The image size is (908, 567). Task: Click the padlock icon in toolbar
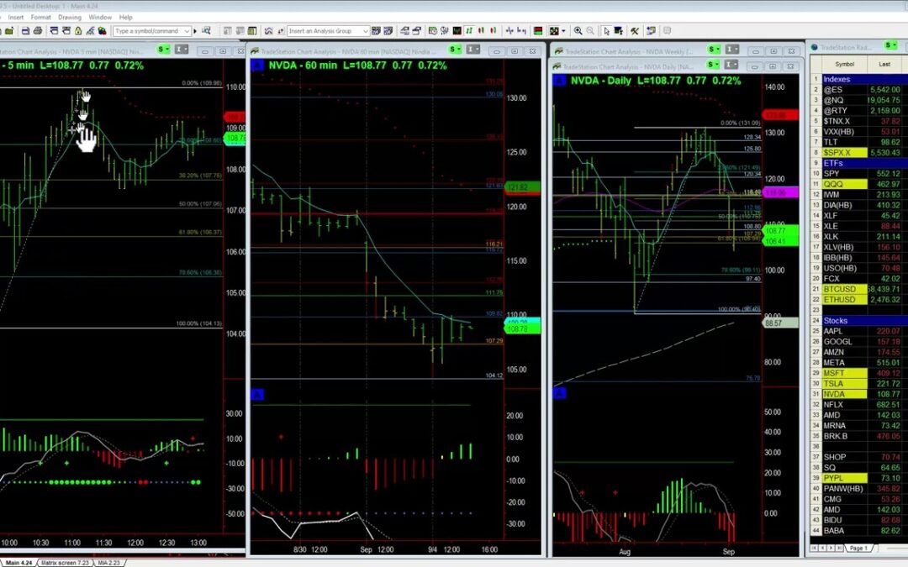tap(78, 31)
